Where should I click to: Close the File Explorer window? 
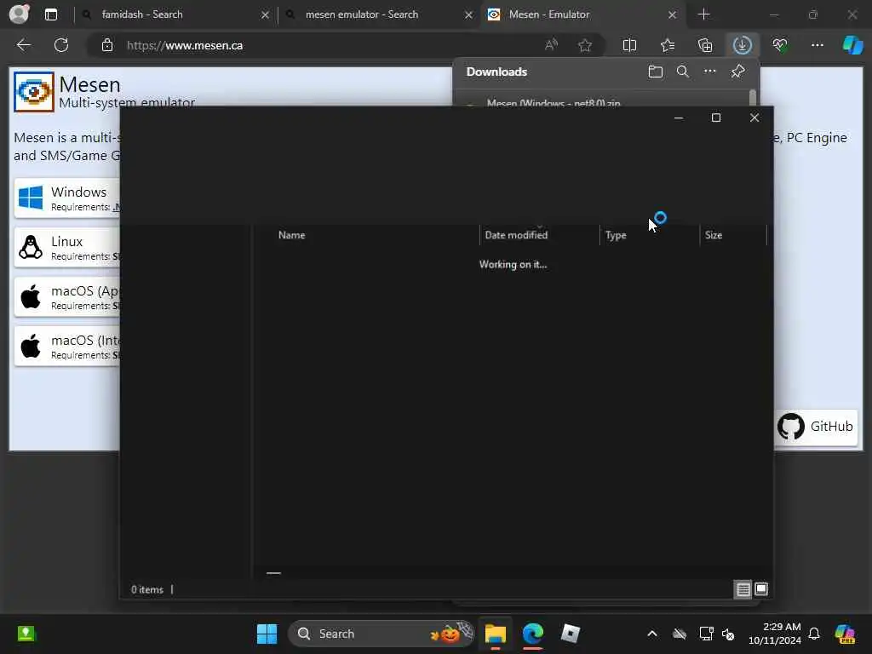click(754, 118)
